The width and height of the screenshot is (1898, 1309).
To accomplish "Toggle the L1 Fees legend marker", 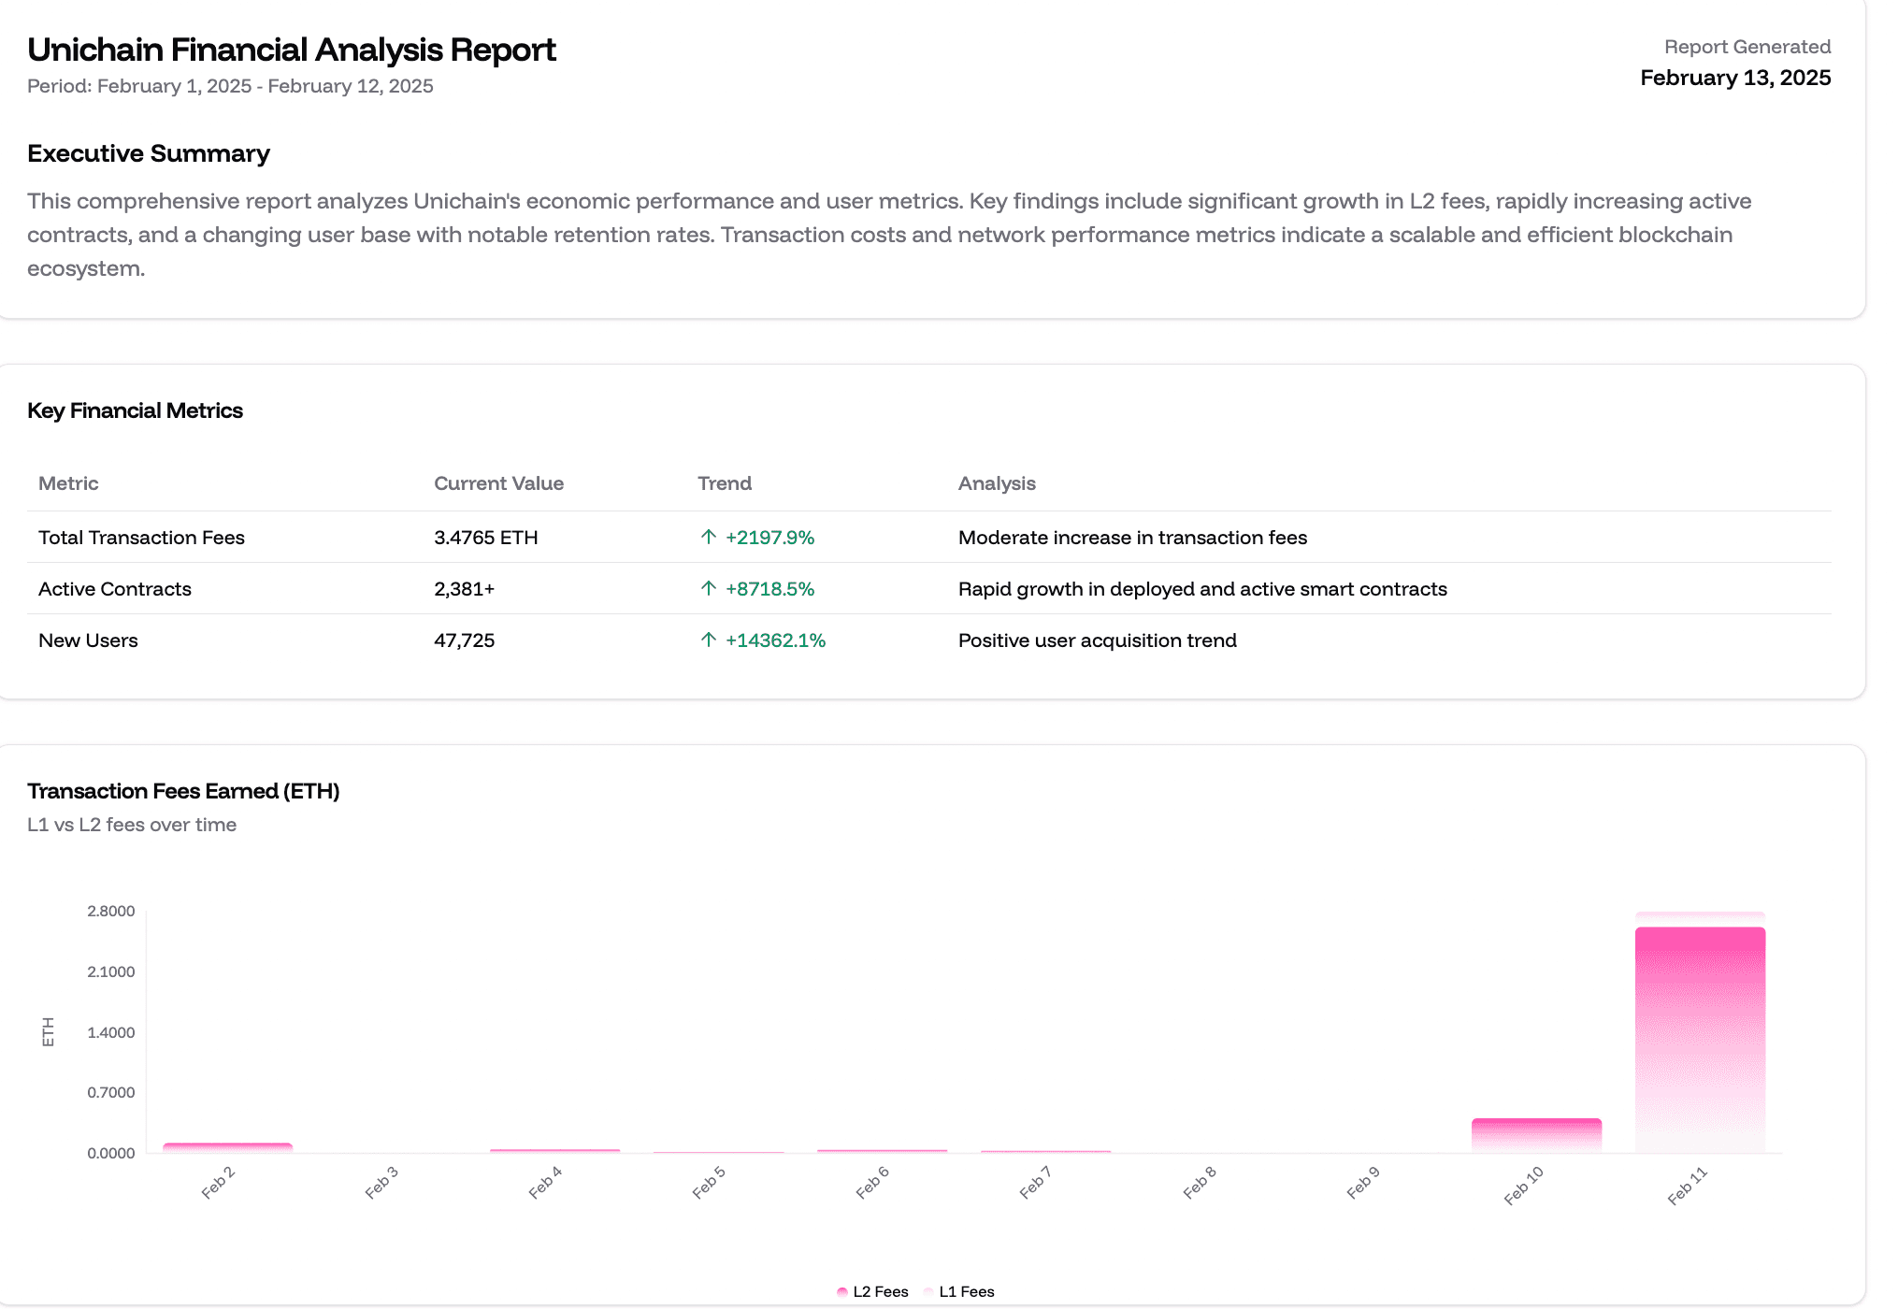I will pos(928,1292).
